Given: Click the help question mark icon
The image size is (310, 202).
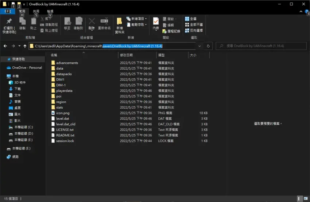Looking at the screenshot, I should point(306,11).
